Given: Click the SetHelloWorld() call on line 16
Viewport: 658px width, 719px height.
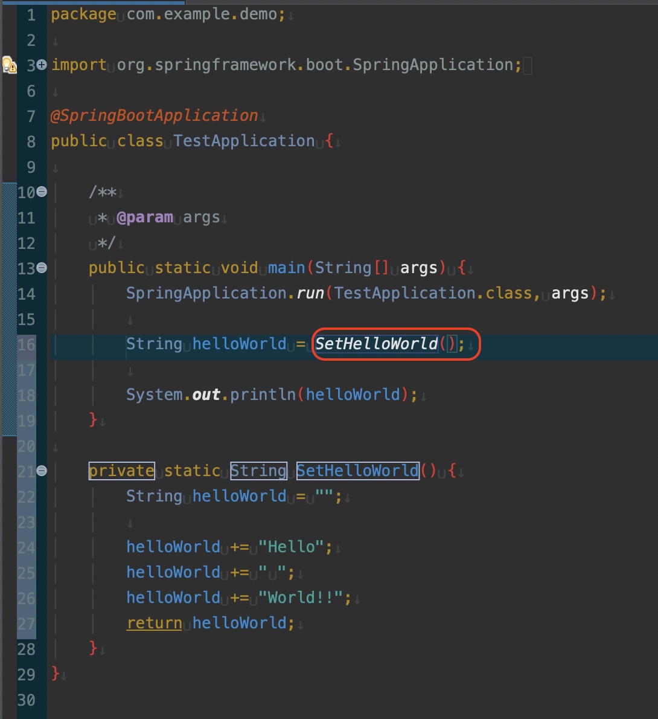Looking at the screenshot, I should 386,344.
